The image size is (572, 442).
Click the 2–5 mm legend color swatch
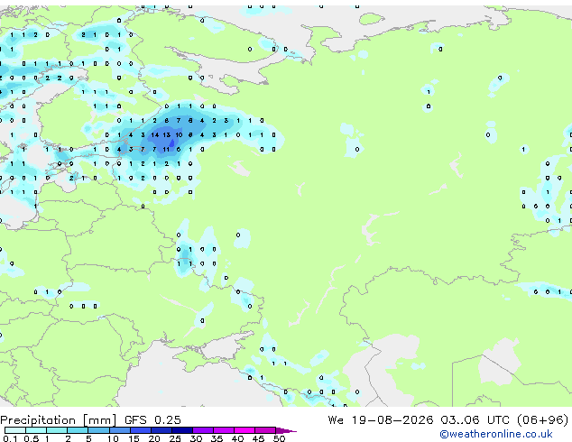pyautogui.click(x=78, y=430)
